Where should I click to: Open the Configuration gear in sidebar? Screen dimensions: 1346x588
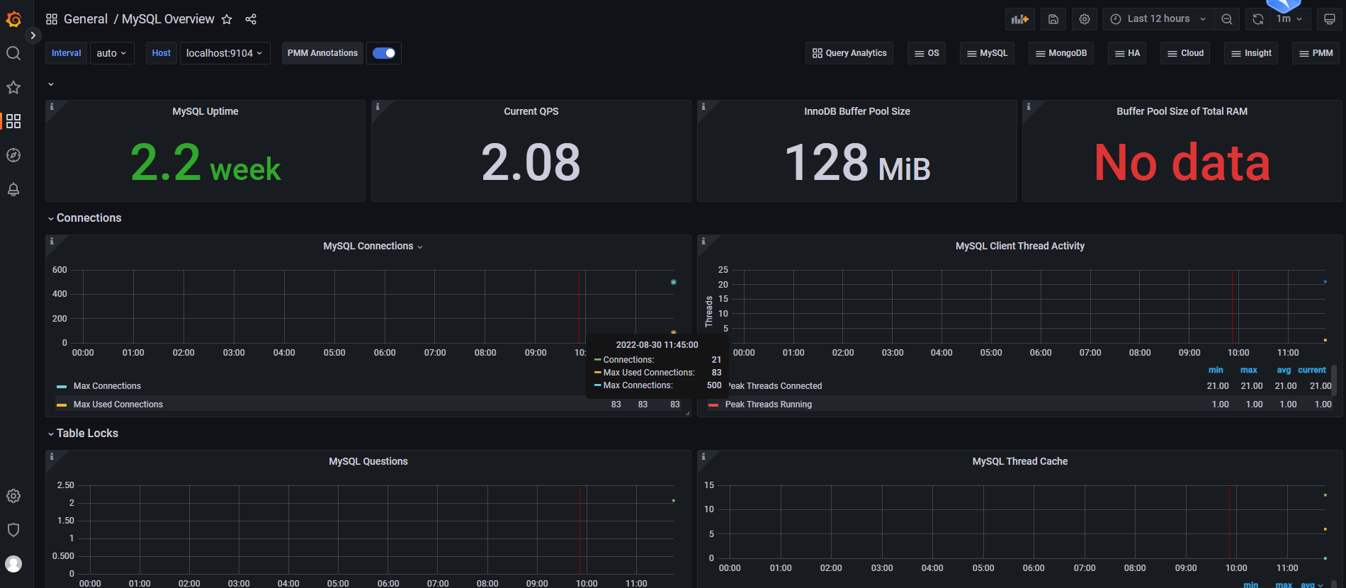pyautogui.click(x=13, y=496)
